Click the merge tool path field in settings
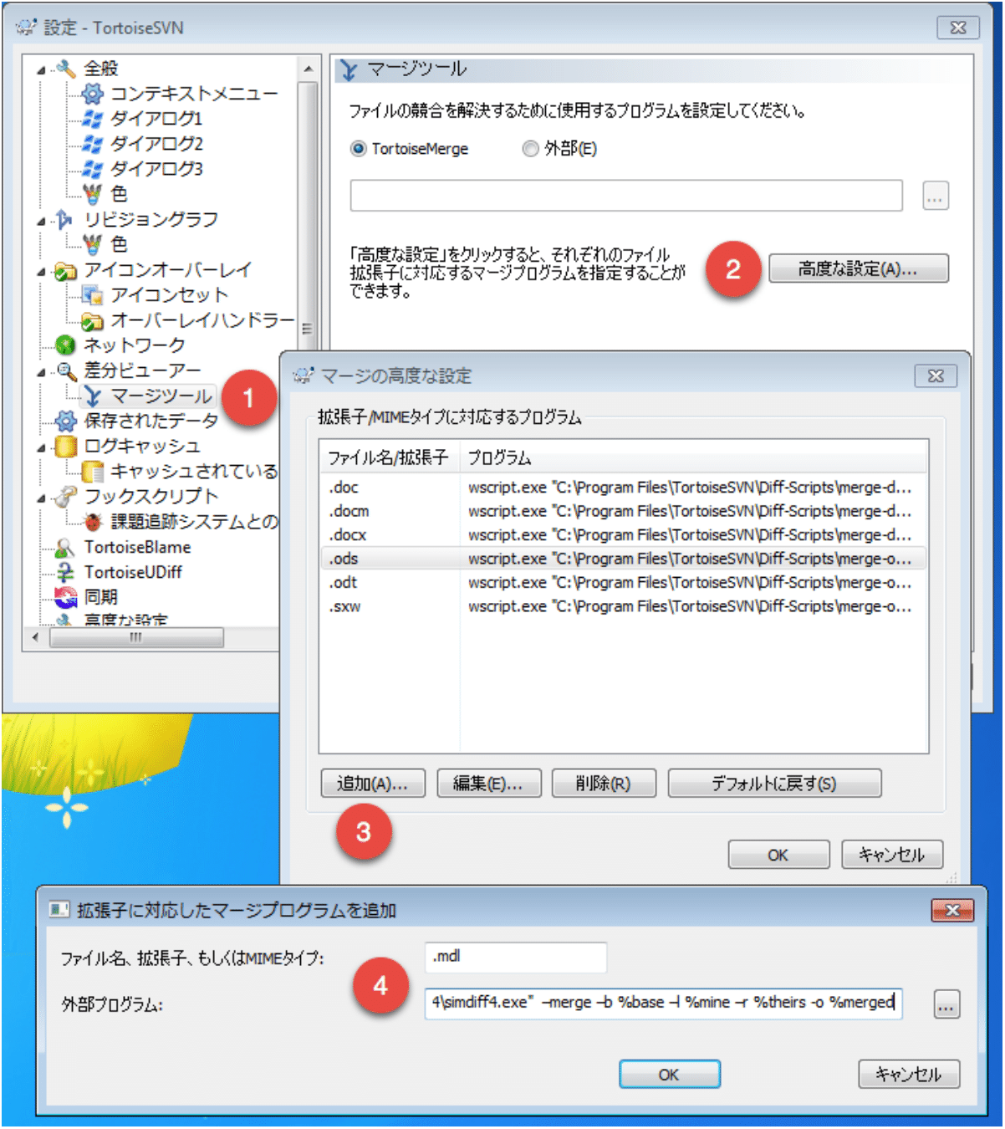 point(626,196)
